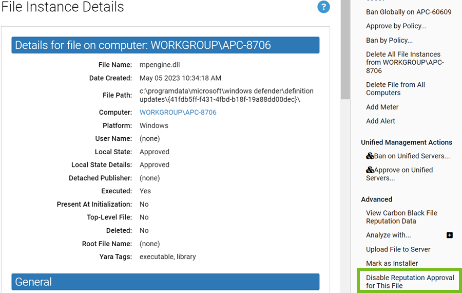Expand the Analyze with... option
462x293 pixels.
(389, 235)
